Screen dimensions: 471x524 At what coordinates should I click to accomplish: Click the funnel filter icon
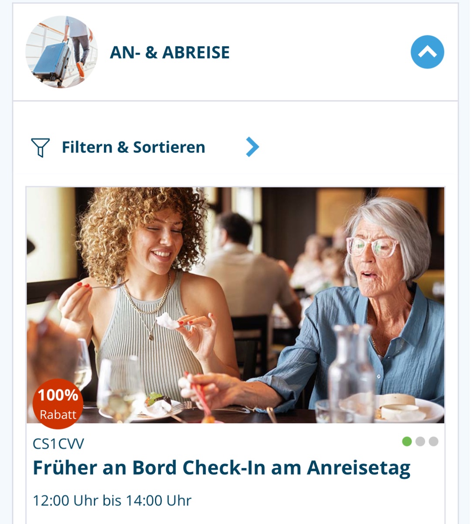coord(41,148)
